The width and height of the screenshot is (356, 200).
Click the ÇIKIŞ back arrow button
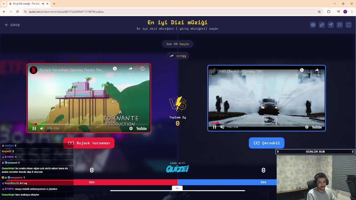(x=12, y=25)
